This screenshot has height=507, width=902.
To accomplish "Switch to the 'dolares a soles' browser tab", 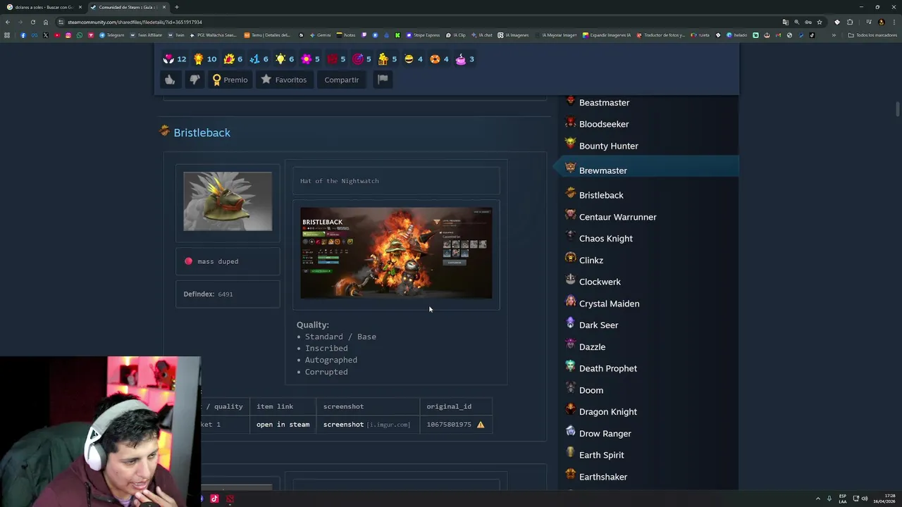I will [x=44, y=7].
